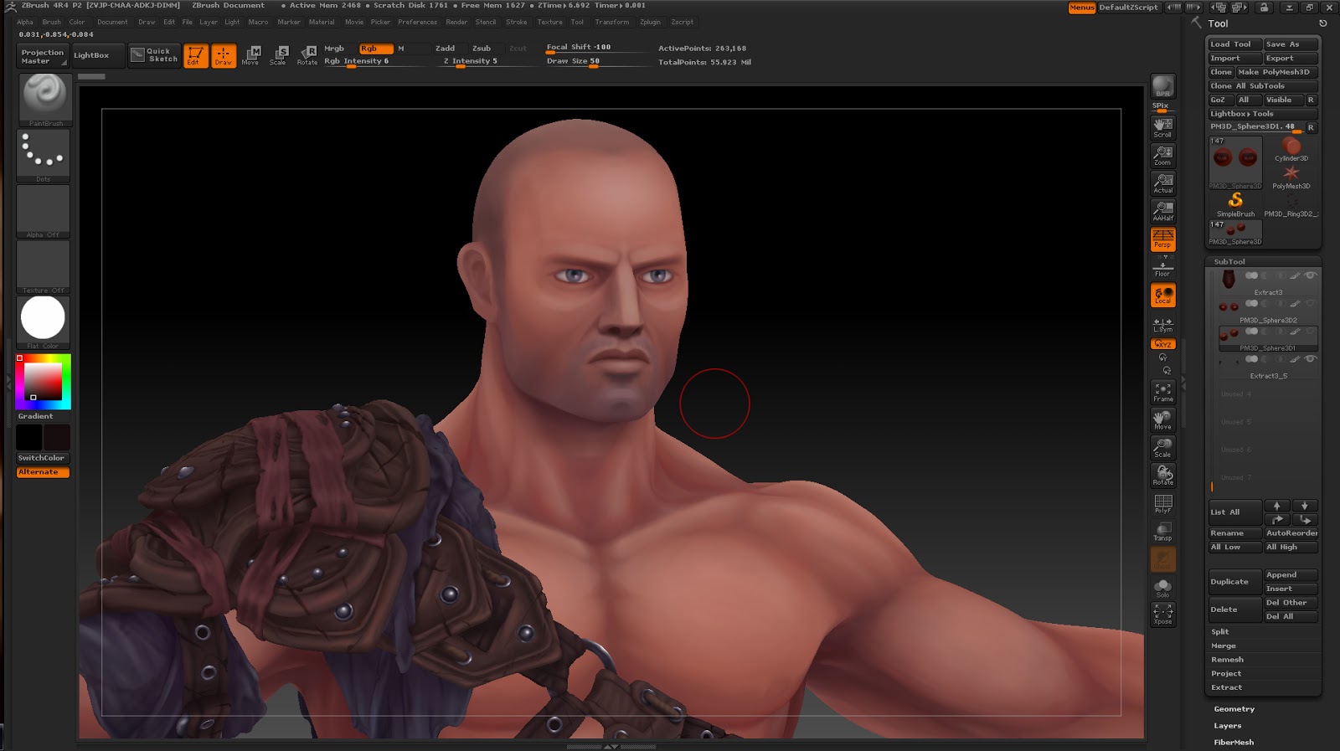The image size is (1340, 751).
Task: Click the right shelf Move view icon
Action: pos(1162,419)
